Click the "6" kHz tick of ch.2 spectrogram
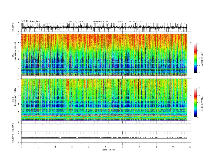Screen dimensions: 214x165 19,95
